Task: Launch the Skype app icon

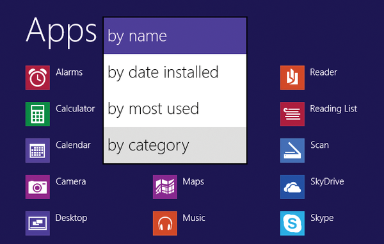Action: pyautogui.click(x=292, y=224)
